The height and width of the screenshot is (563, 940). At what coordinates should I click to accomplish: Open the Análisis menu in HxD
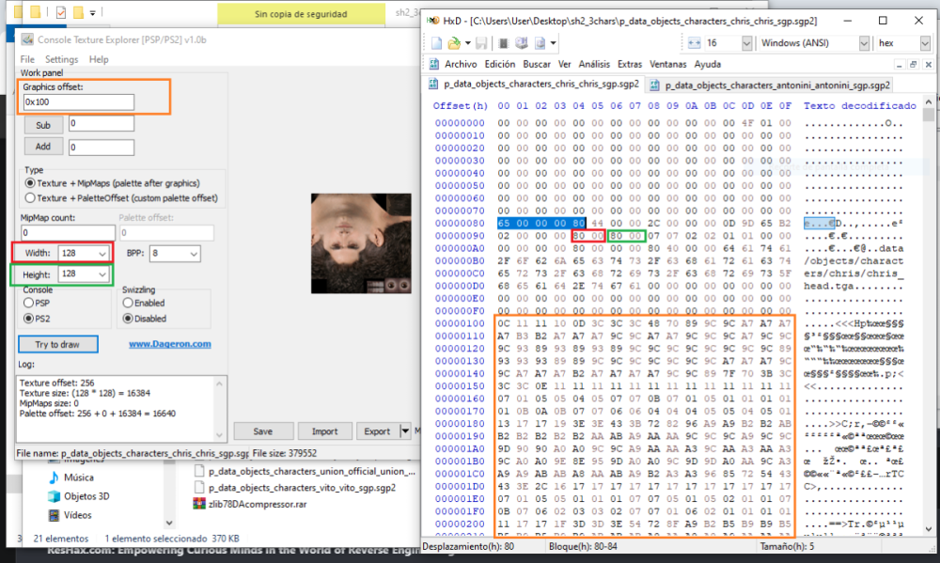click(x=594, y=64)
